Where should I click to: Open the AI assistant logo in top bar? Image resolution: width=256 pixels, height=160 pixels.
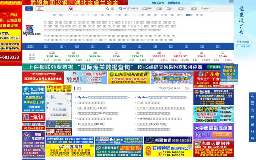[x=71, y=9]
